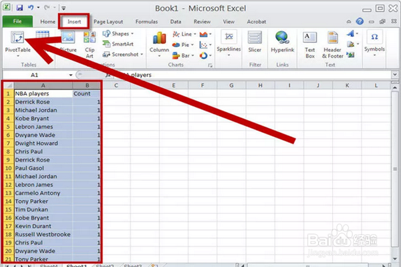
Task: Switch to the Formulas tab
Action: click(146, 22)
